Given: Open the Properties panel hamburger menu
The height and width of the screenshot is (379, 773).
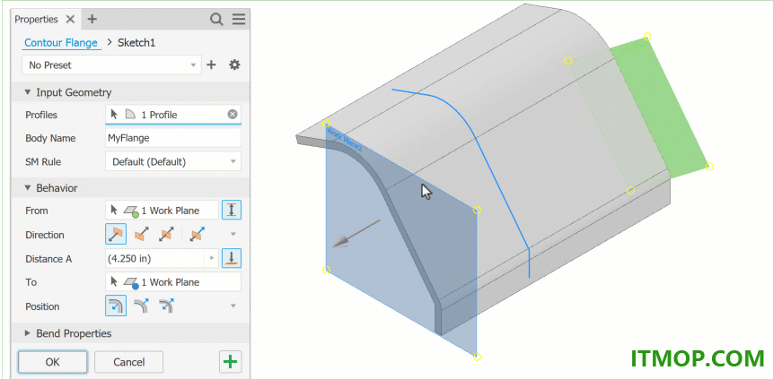Looking at the screenshot, I should [239, 19].
